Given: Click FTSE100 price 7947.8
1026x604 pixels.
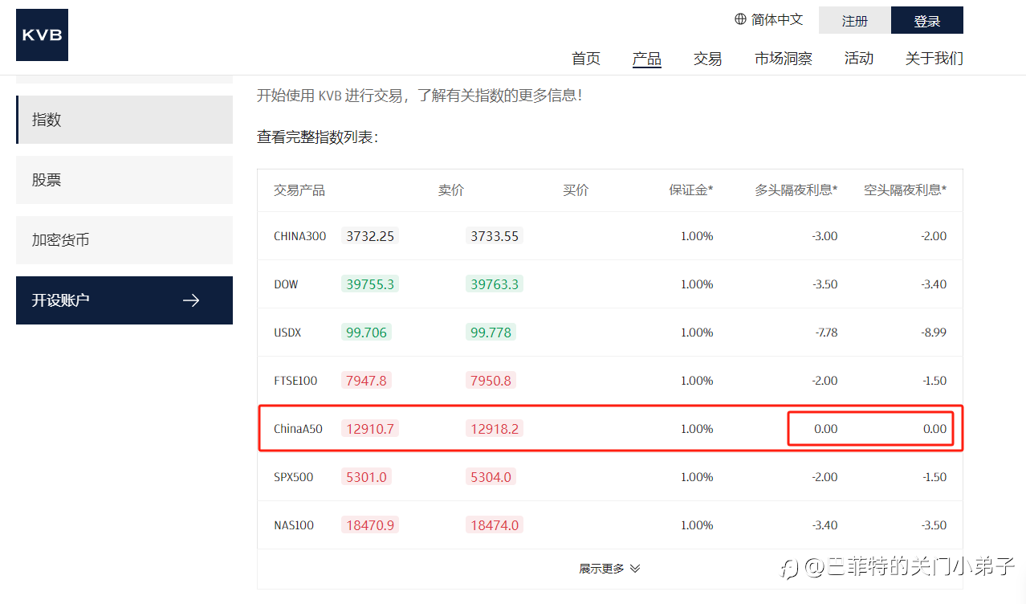Looking at the screenshot, I should coord(366,381).
